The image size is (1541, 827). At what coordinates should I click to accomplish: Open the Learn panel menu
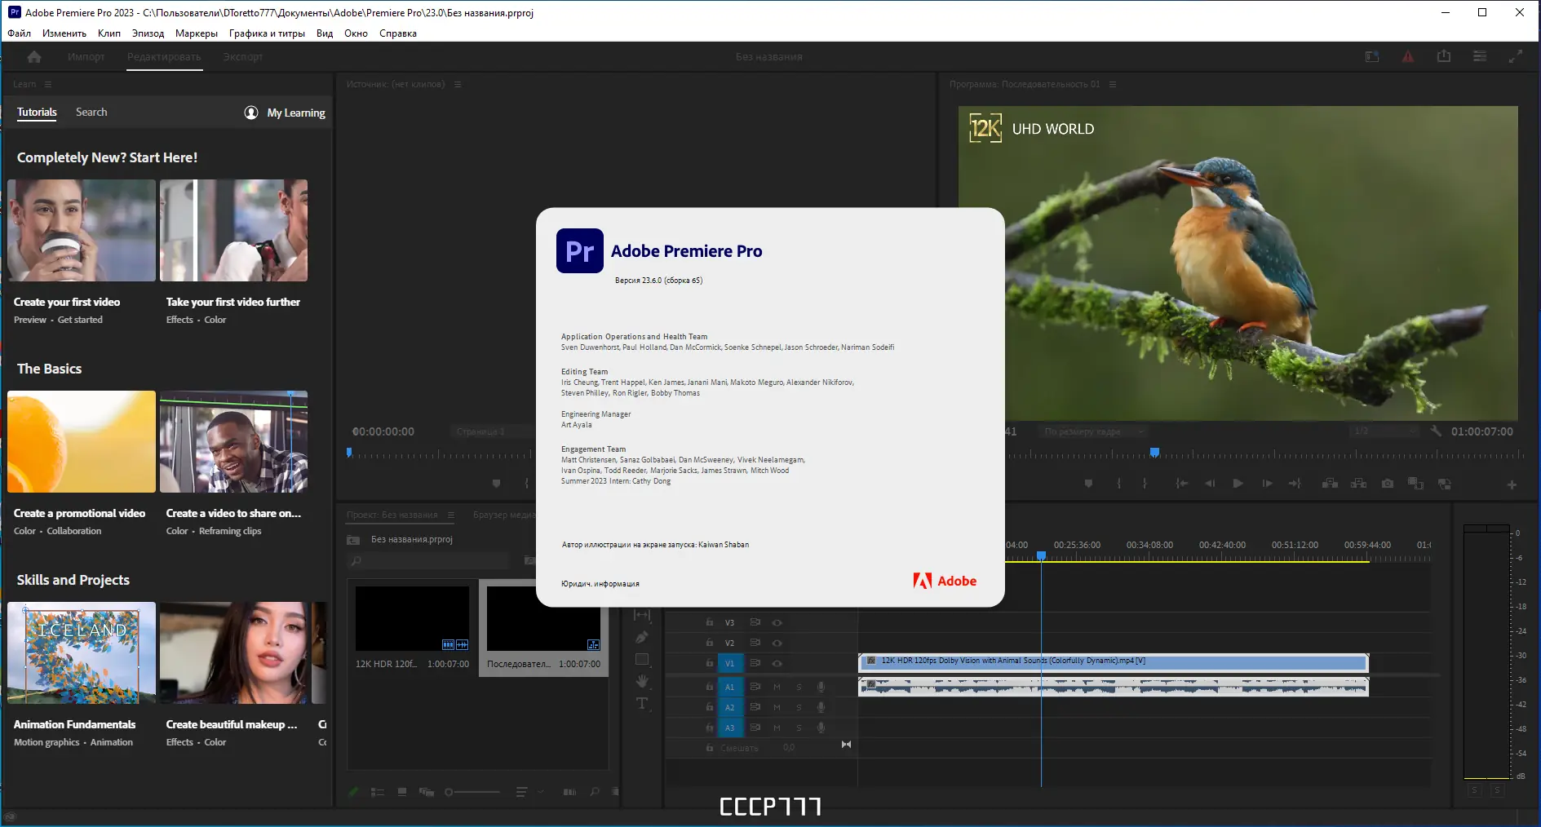(48, 84)
